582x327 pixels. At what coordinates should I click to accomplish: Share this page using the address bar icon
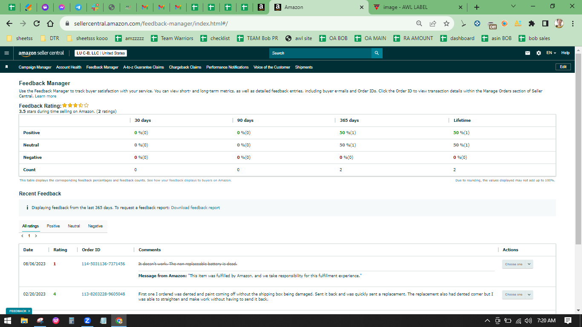click(433, 24)
